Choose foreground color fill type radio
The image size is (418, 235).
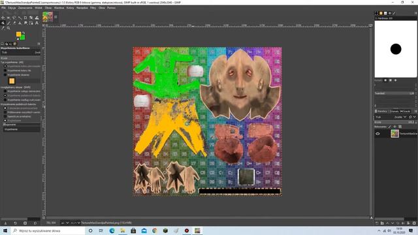[x=5, y=66]
